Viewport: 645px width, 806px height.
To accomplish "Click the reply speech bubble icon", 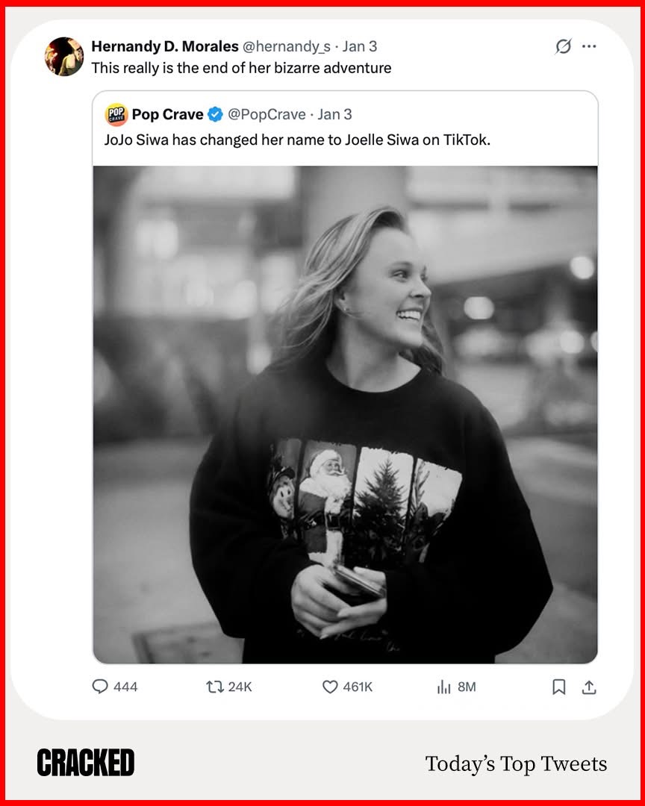I will point(100,687).
